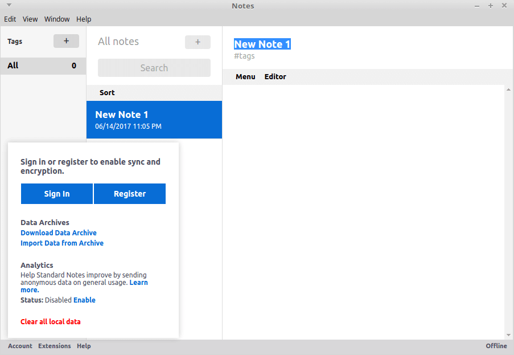This screenshot has width=514, height=355.
Task: Click the Data Archives heading
Action: pyautogui.click(x=45, y=222)
